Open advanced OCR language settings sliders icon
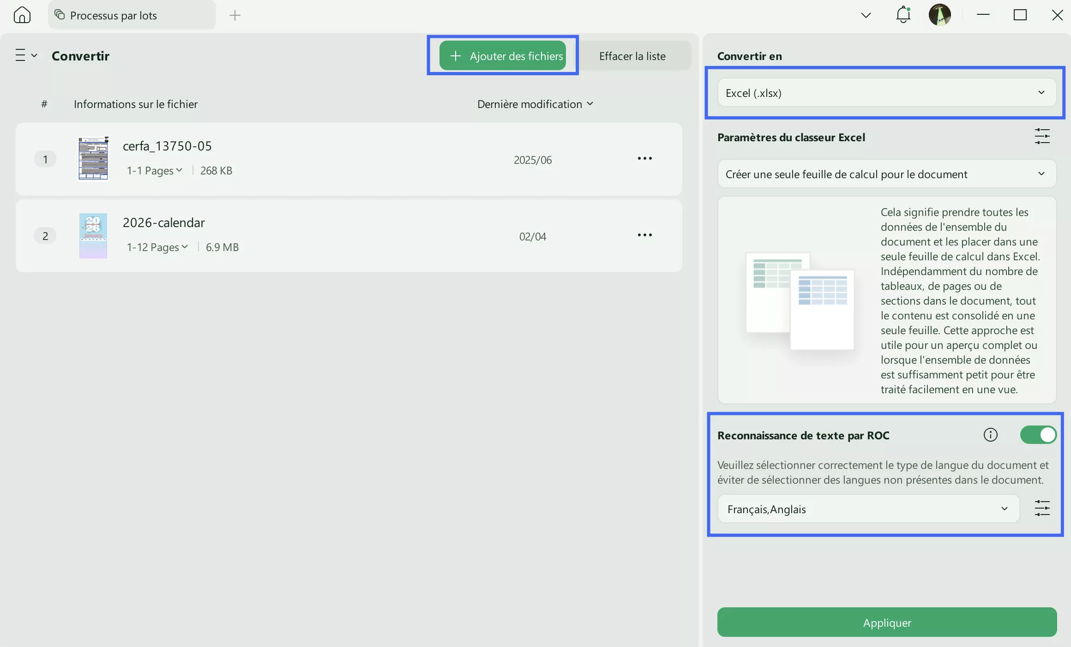Viewport: 1071px width, 647px height. 1042,508
